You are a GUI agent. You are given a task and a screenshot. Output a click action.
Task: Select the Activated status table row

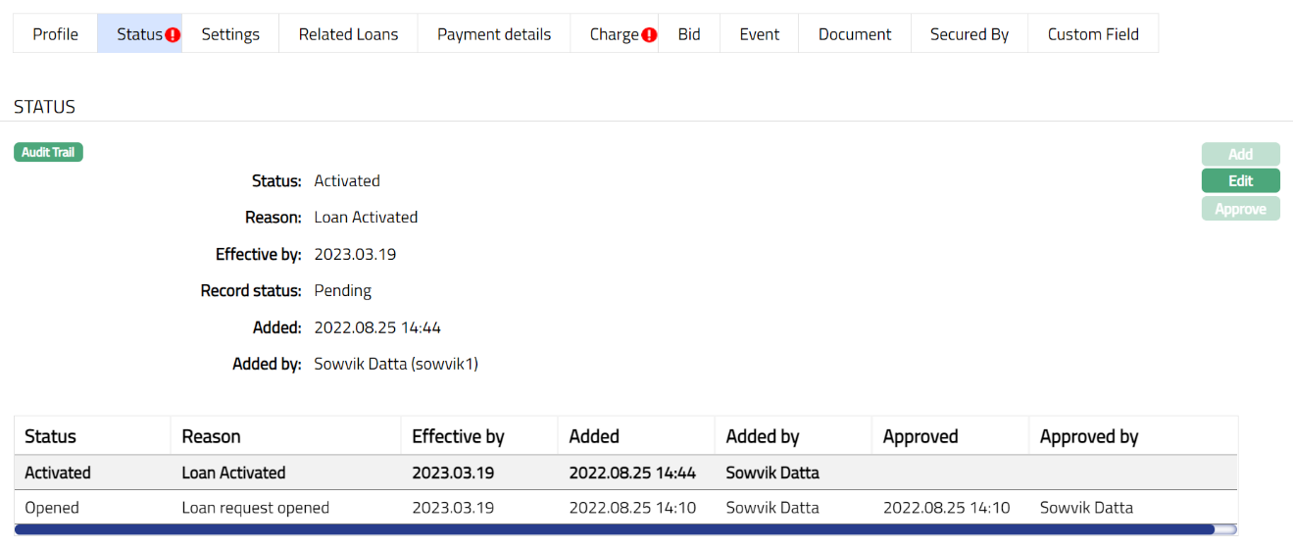[x=625, y=473]
